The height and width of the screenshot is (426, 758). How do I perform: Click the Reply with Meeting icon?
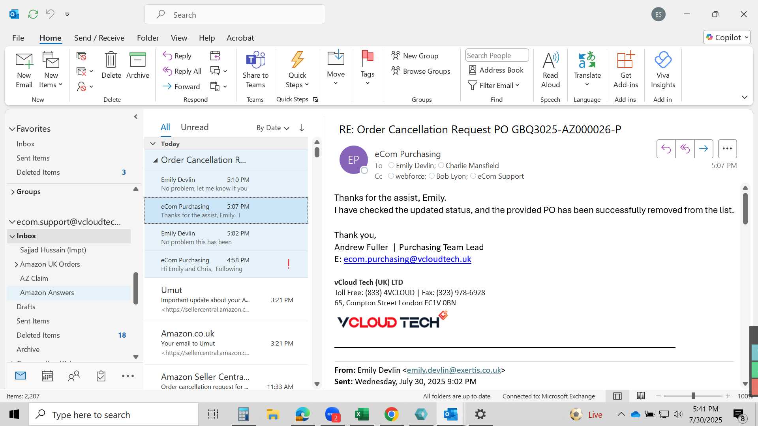tap(215, 56)
